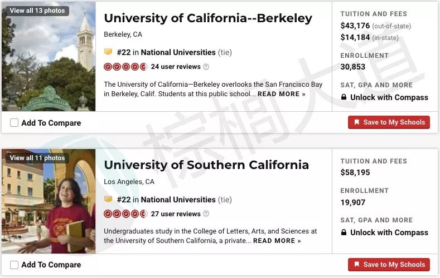Check Add To Compare for USC

[x=14, y=265]
